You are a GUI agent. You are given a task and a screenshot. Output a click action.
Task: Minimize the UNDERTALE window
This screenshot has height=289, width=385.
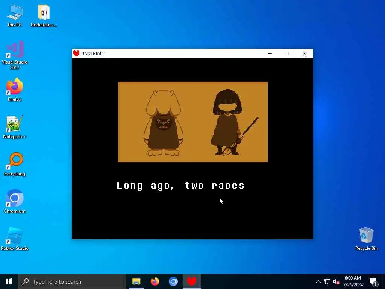coord(270,53)
